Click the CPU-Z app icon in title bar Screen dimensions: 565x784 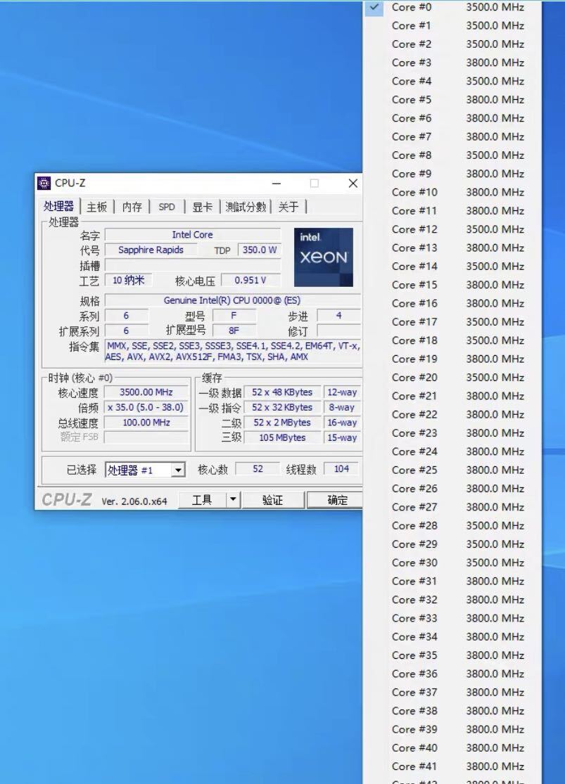click(44, 184)
